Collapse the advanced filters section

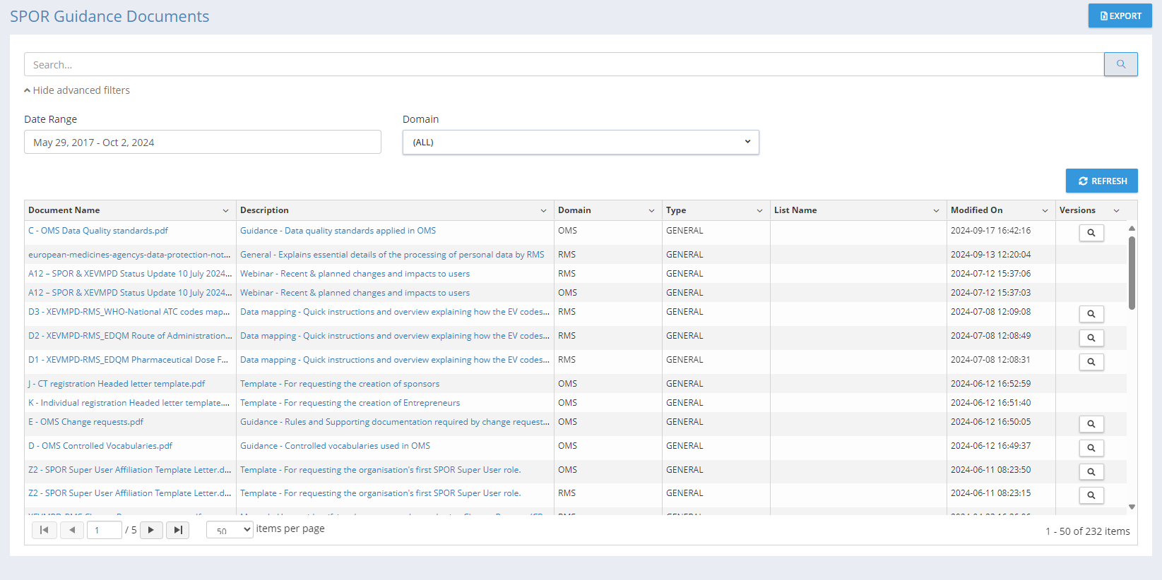click(77, 90)
